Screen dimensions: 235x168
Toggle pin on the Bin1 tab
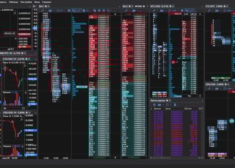[x=46, y=6]
